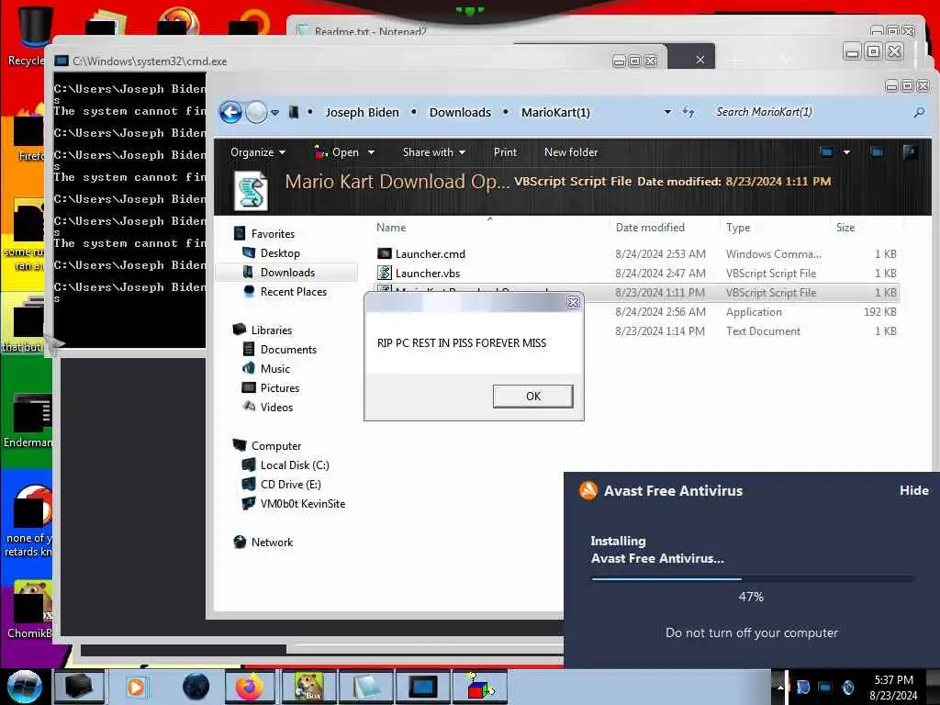Viewport: 940px width, 705px height.
Task: Refresh the MarioKart(1) folder view
Action: point(688,112)
